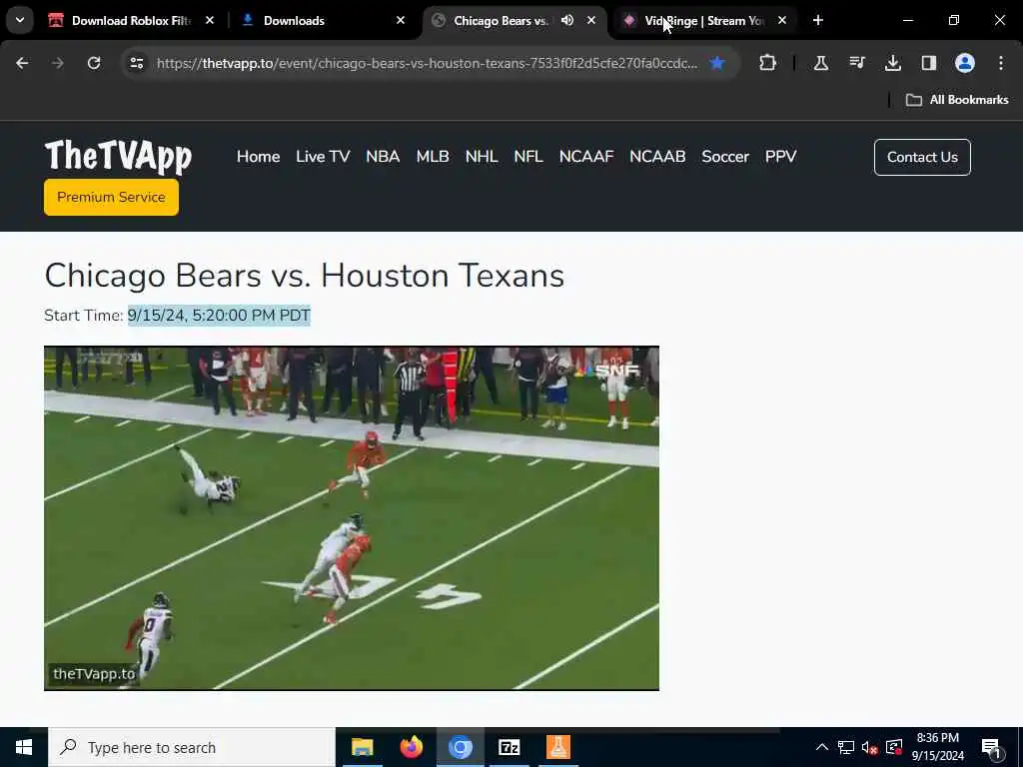
Task: Open a new browser tab
Action: (x=818, y=21)
